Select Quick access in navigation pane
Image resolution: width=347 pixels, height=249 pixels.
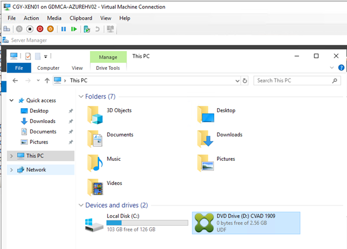pos(41,100)
